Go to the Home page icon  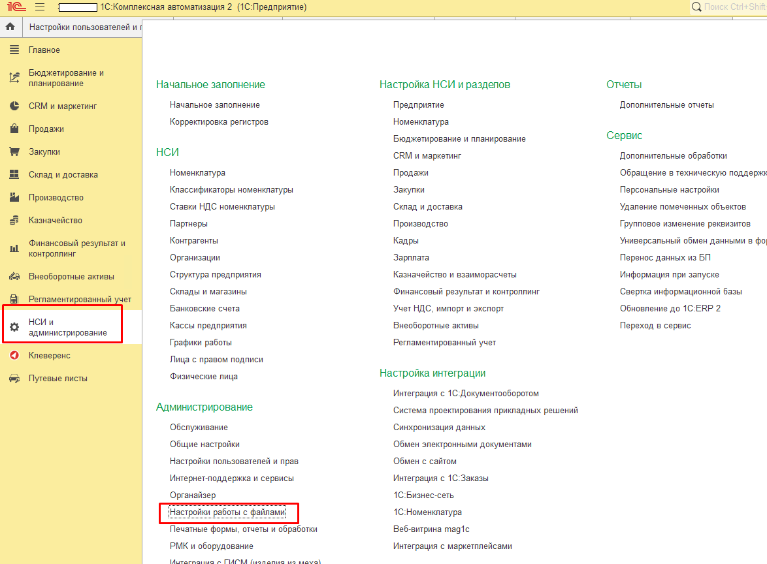coord(10,27)
